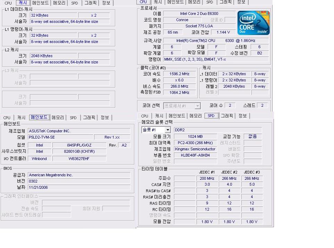Viewport: 334px width, 248px height.
Task: Click the core voltage value 1.144 V
Action: point(223,32)
